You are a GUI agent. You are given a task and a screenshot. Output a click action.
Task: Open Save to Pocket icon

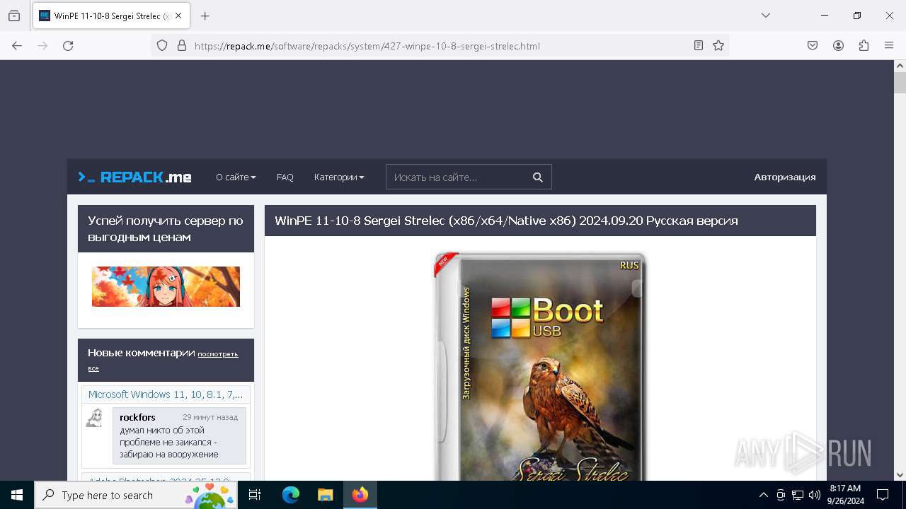(813, 45)
